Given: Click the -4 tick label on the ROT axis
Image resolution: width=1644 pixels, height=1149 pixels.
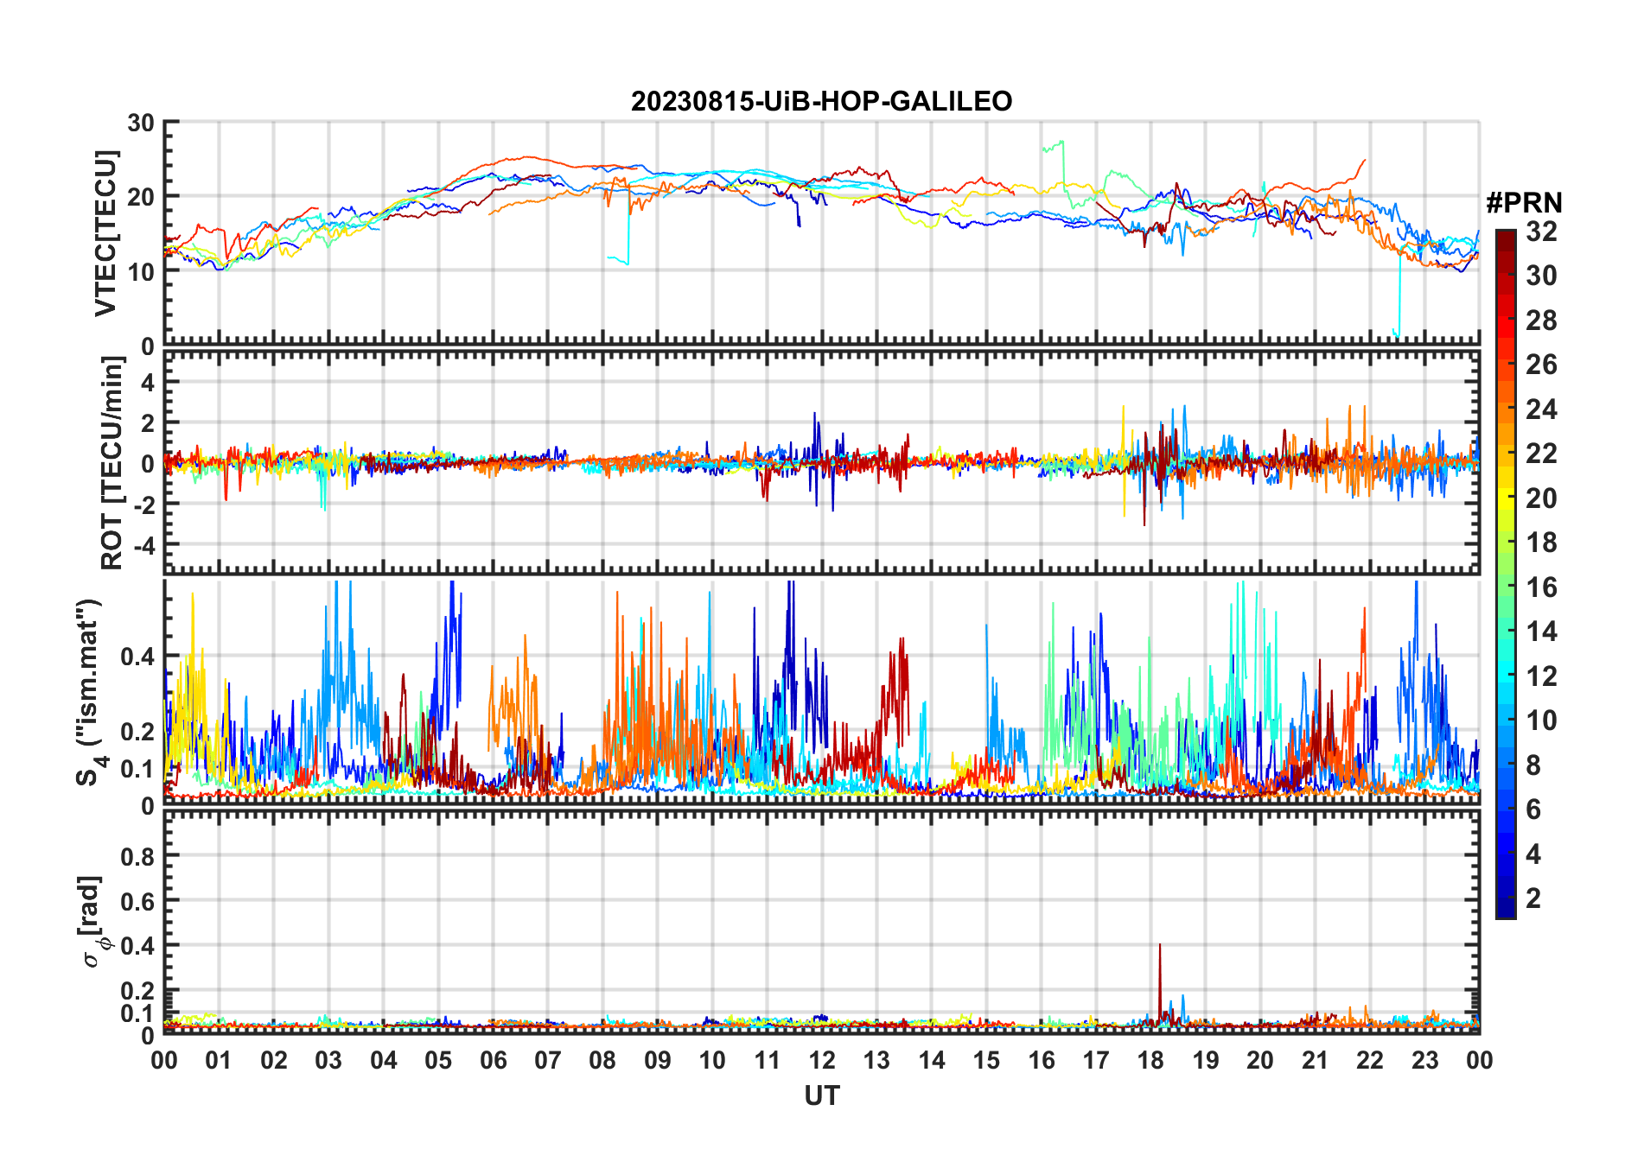Looking at the screenshot, I should tap(142, 546).
